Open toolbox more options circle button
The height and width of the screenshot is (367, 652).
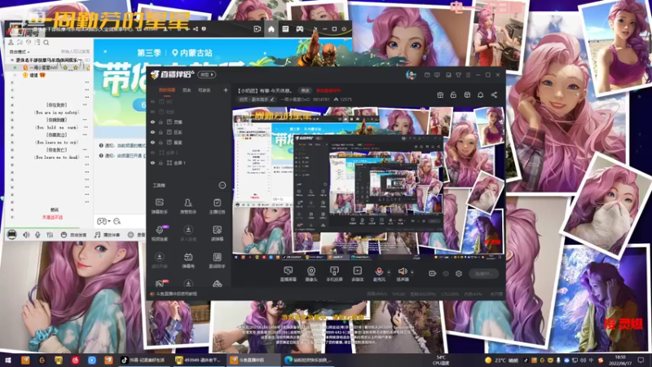point(222,185)
